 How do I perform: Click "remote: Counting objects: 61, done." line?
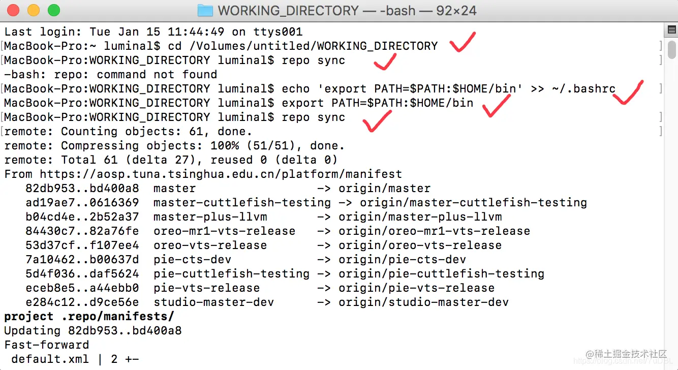[129, 132]
